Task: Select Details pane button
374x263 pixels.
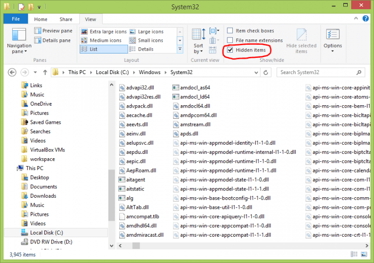Action: pos(54,40)
